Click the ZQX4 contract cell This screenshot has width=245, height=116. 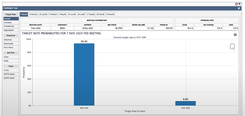[x=62, y=28]
